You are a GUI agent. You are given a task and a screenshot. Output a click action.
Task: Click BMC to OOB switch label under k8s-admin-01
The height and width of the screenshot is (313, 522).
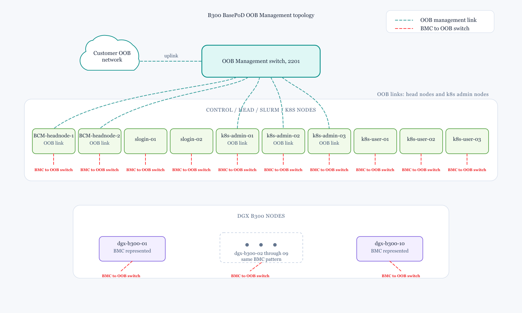[237, 170]
